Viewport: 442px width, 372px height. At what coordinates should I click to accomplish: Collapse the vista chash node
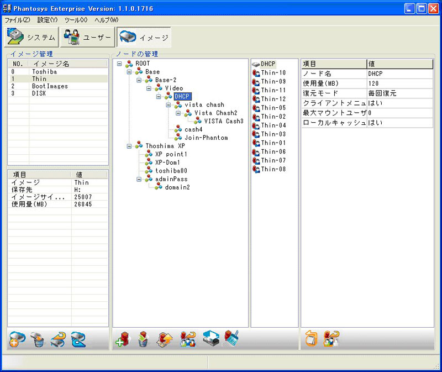(x=169, y=105)
